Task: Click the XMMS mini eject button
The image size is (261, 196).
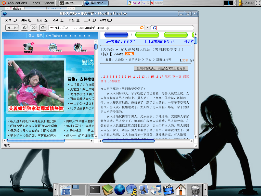Action: (61, 8)
